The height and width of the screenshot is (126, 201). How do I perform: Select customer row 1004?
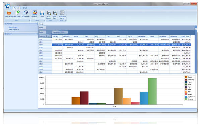pyautogui.click(x=45, y=45)
